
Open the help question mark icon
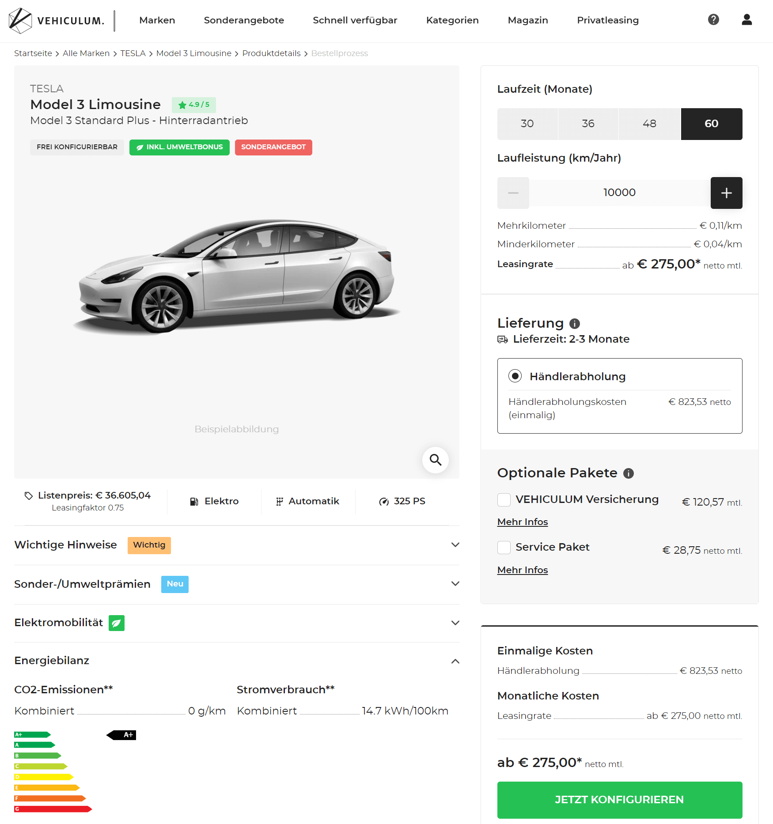713,19
